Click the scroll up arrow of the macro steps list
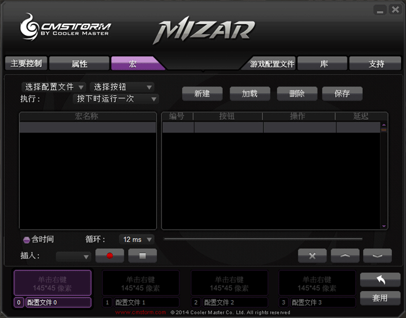Image resolution: width=406 pixels, height=318 pixels. click(384, 125)
